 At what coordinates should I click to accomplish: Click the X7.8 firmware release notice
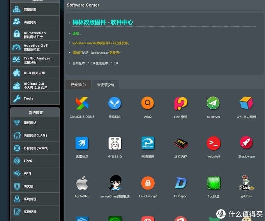click(101, 43)
